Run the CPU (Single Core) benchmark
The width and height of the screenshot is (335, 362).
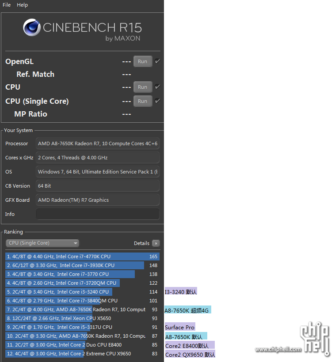coord(143,101)
